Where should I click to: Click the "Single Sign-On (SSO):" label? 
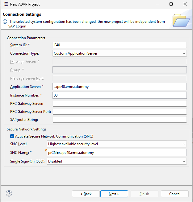[28, 161]
